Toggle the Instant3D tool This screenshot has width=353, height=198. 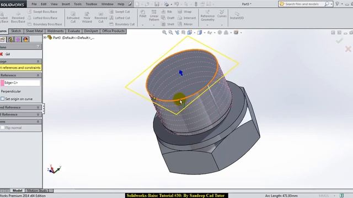[x=237, y=15]
